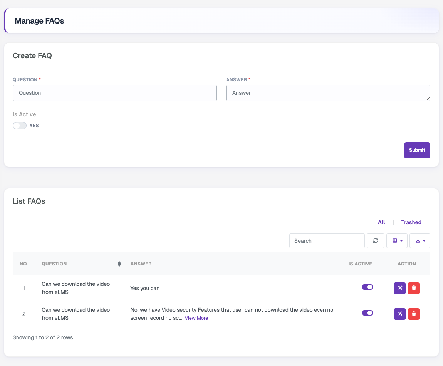Click into the Answer textarea
This screenshot has width=443, height=366.
328,93
